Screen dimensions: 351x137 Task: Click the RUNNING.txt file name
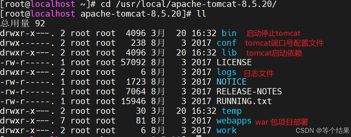244,101
